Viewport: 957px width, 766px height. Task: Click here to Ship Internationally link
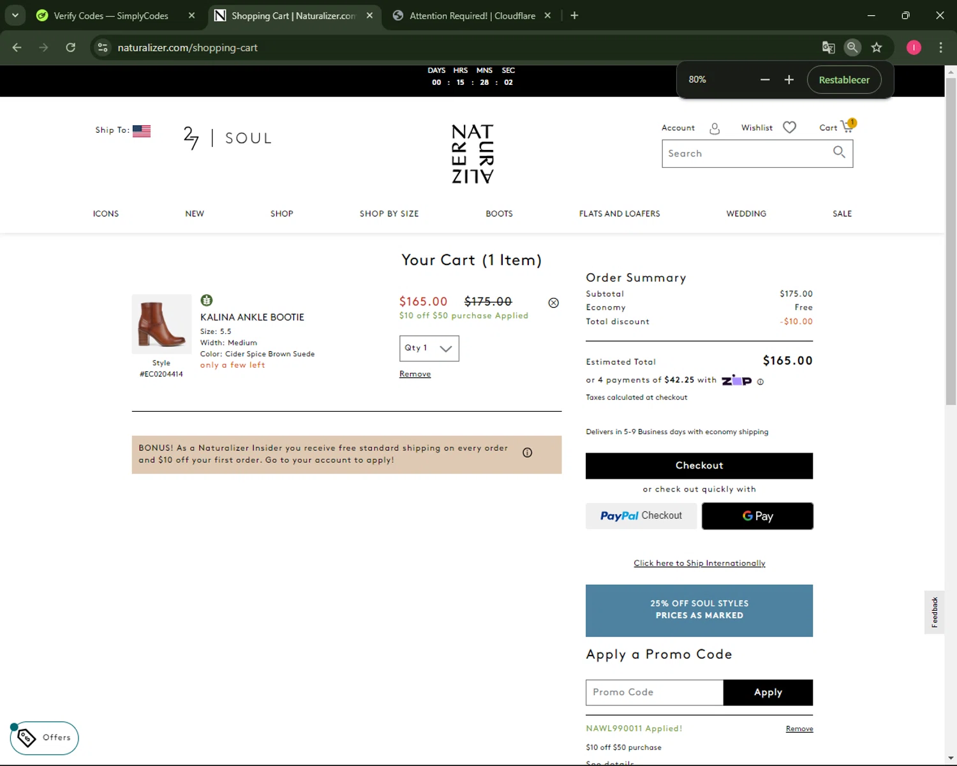coord(699,563)
